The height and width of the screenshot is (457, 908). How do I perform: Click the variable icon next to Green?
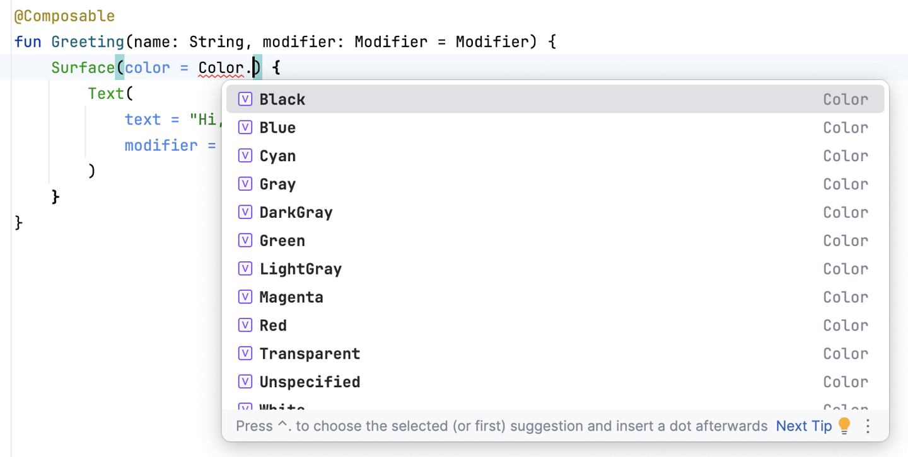click(245, 240)
